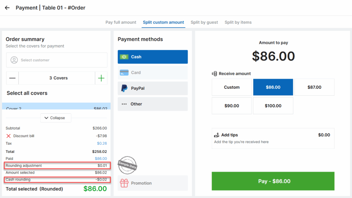
Task: Select the Cash payment method
Action: pos(153,57)
